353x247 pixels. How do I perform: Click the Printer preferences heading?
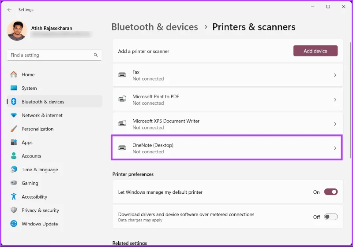pyautogui.click(x=133, y=174)
